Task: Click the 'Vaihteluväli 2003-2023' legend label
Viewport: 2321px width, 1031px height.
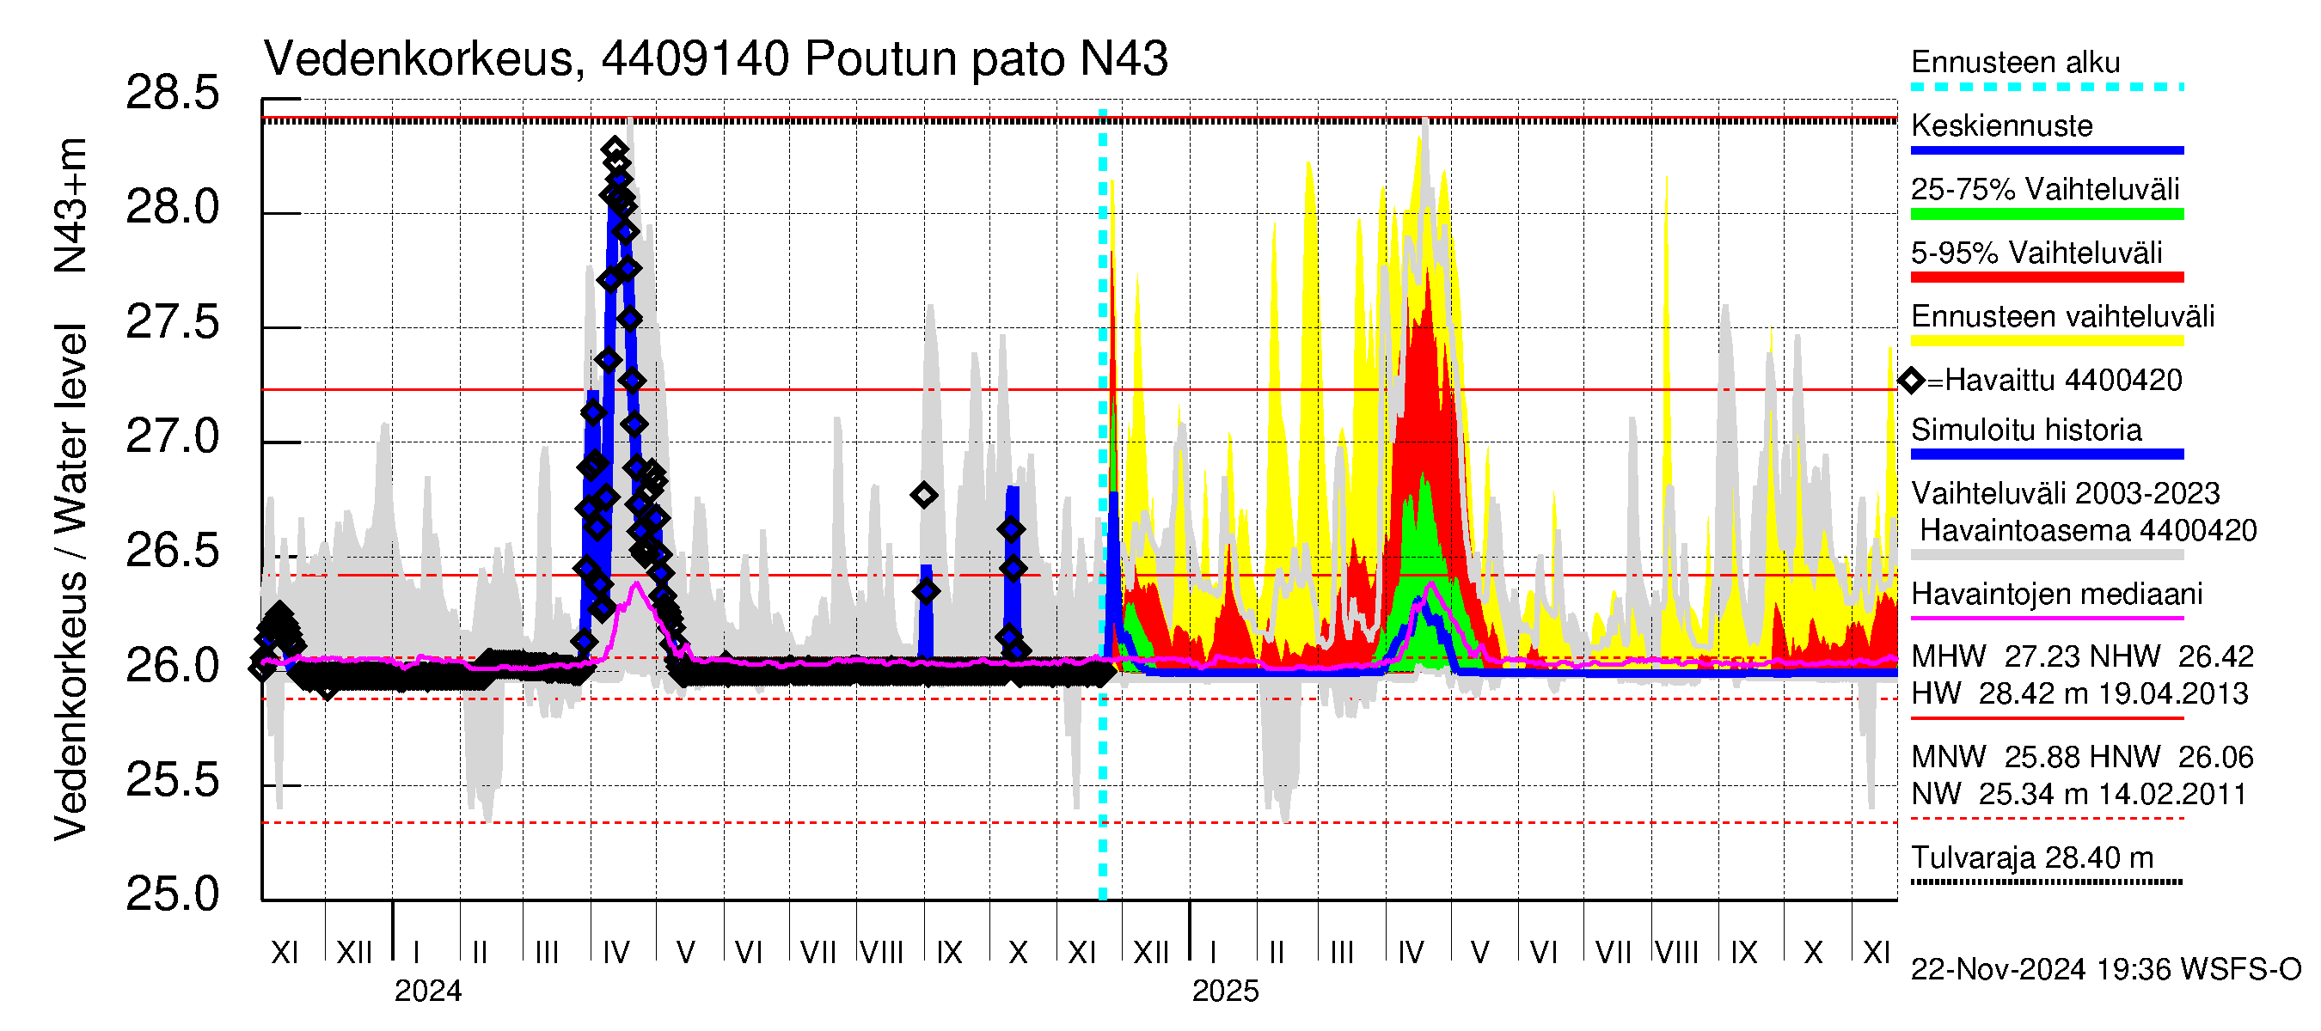Action: click(2065, 493)
